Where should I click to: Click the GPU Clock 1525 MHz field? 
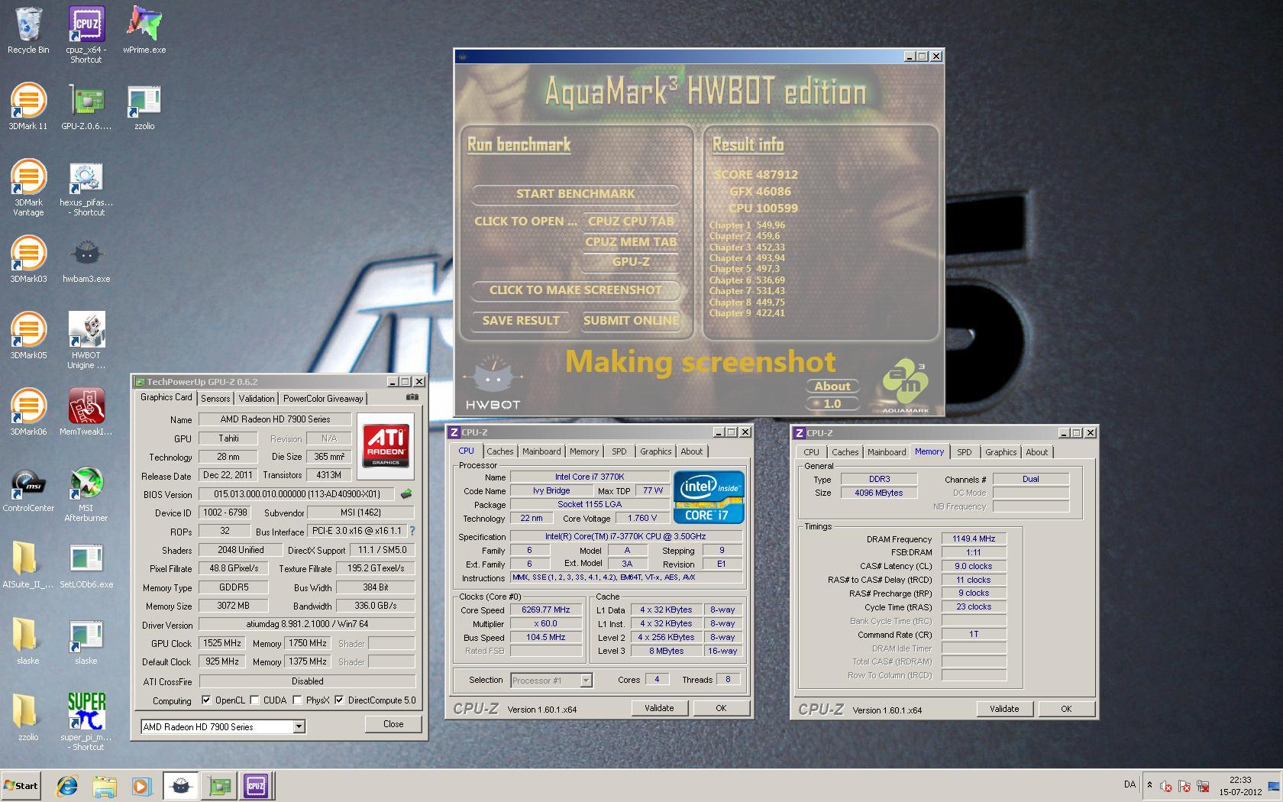tap(221, 643)
